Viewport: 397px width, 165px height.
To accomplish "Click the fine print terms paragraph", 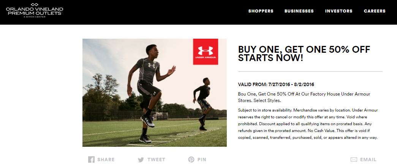I will pos(308,124).
